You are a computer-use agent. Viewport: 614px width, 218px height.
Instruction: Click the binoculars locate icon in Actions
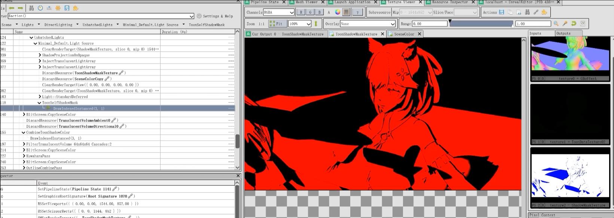[527, 12]
